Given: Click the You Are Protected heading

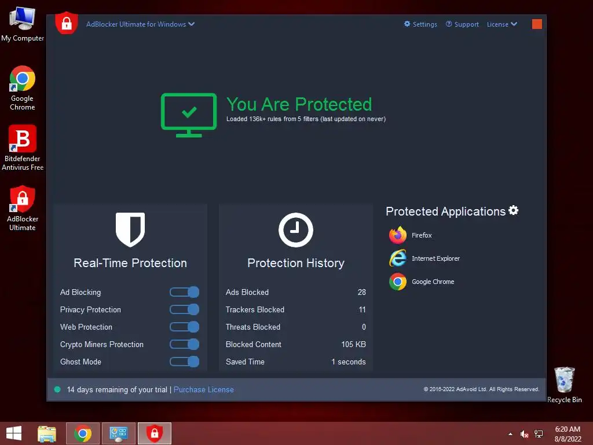Looking at the screenshot, I should (x=299, y=104).
